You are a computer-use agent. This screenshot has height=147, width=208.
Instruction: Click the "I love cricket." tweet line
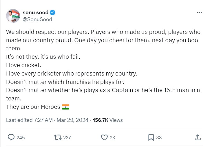pyautogui.click(x=24, y=65)
